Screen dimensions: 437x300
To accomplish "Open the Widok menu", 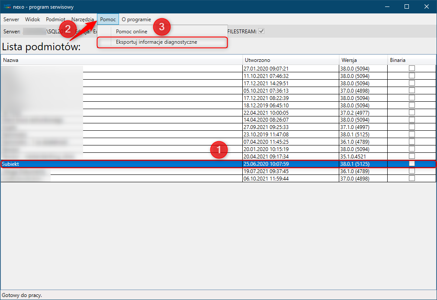I will pos(32,19).
